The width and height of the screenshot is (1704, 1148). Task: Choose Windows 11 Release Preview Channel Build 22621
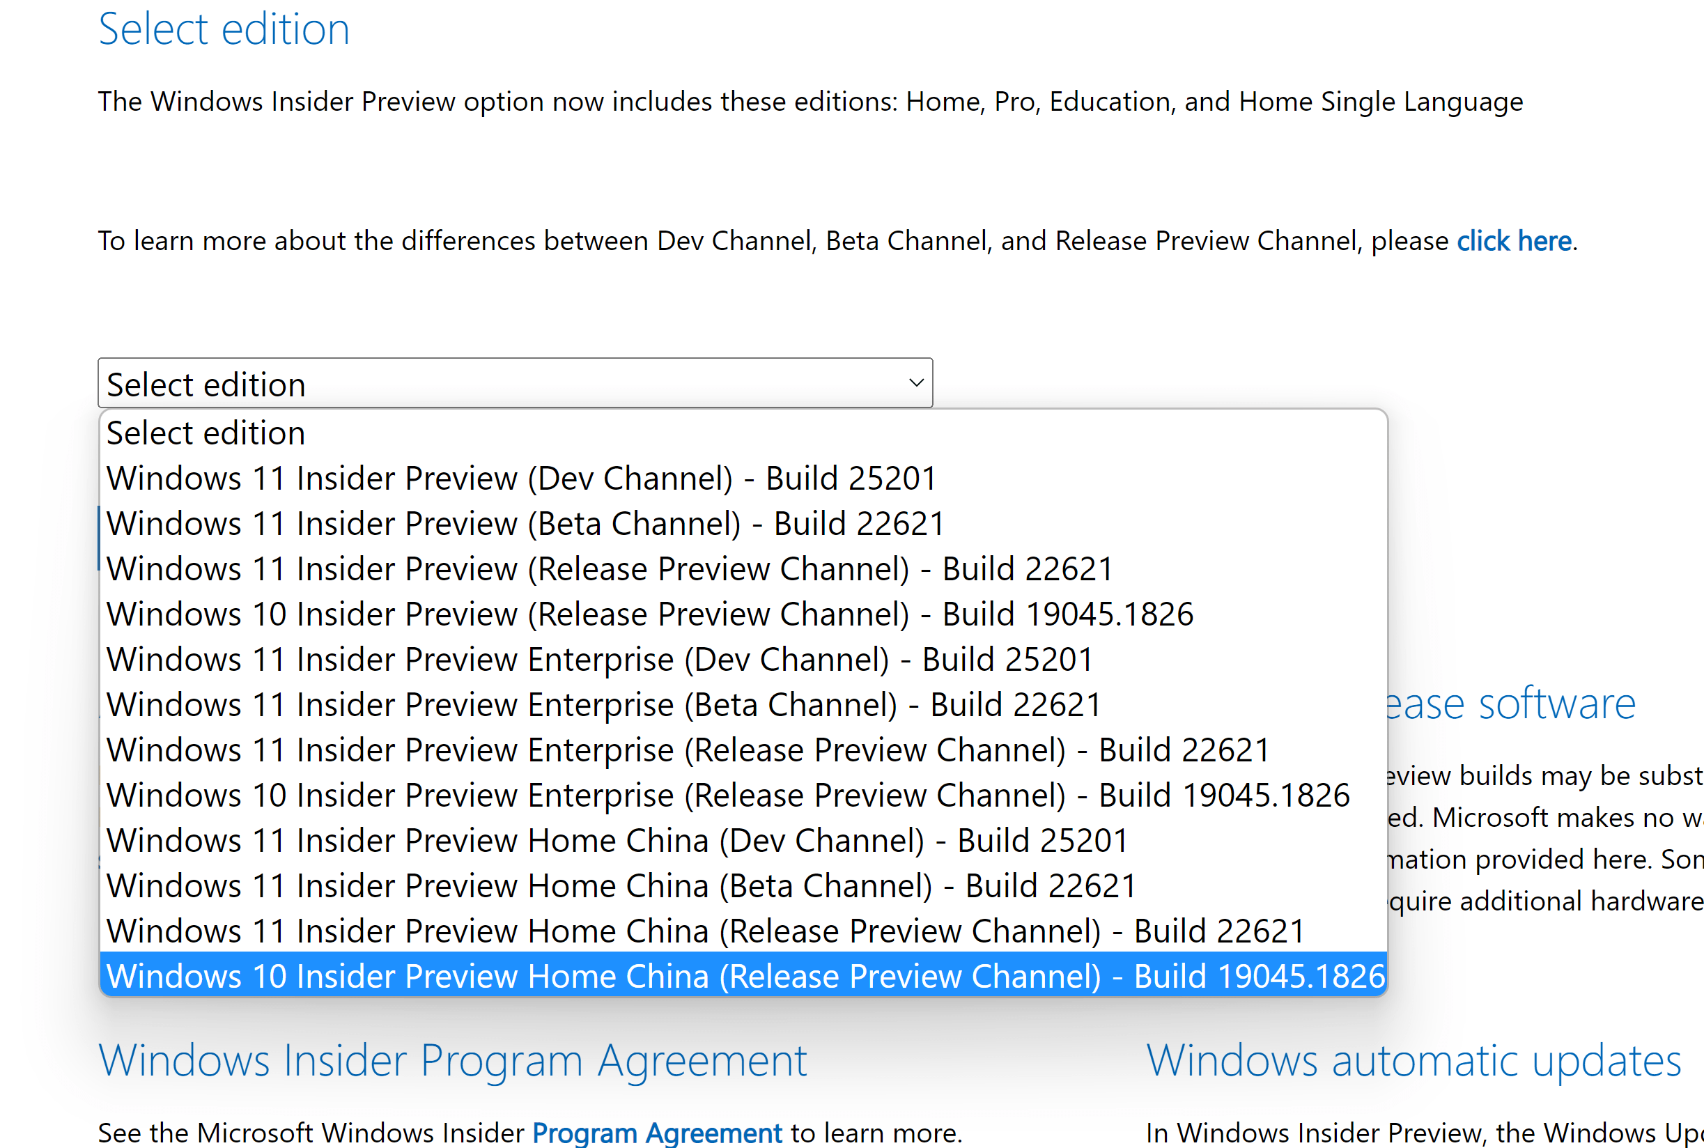pos(610,568)
